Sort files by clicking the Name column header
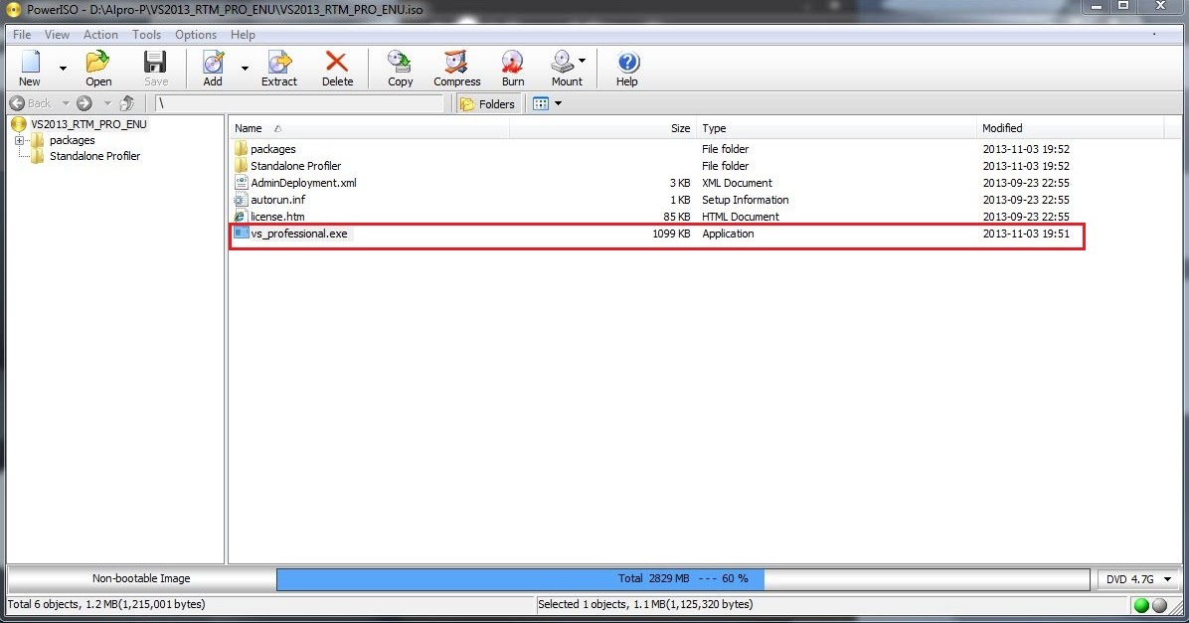This screenshot has width=1189, height=623. (248, 127)
